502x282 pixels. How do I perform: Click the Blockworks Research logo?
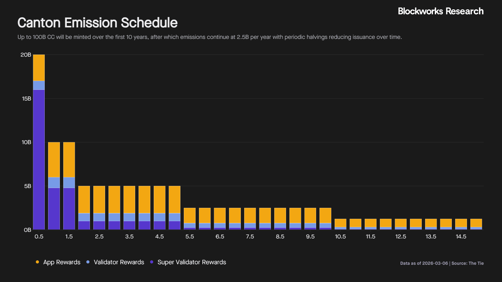coord(441,11)
